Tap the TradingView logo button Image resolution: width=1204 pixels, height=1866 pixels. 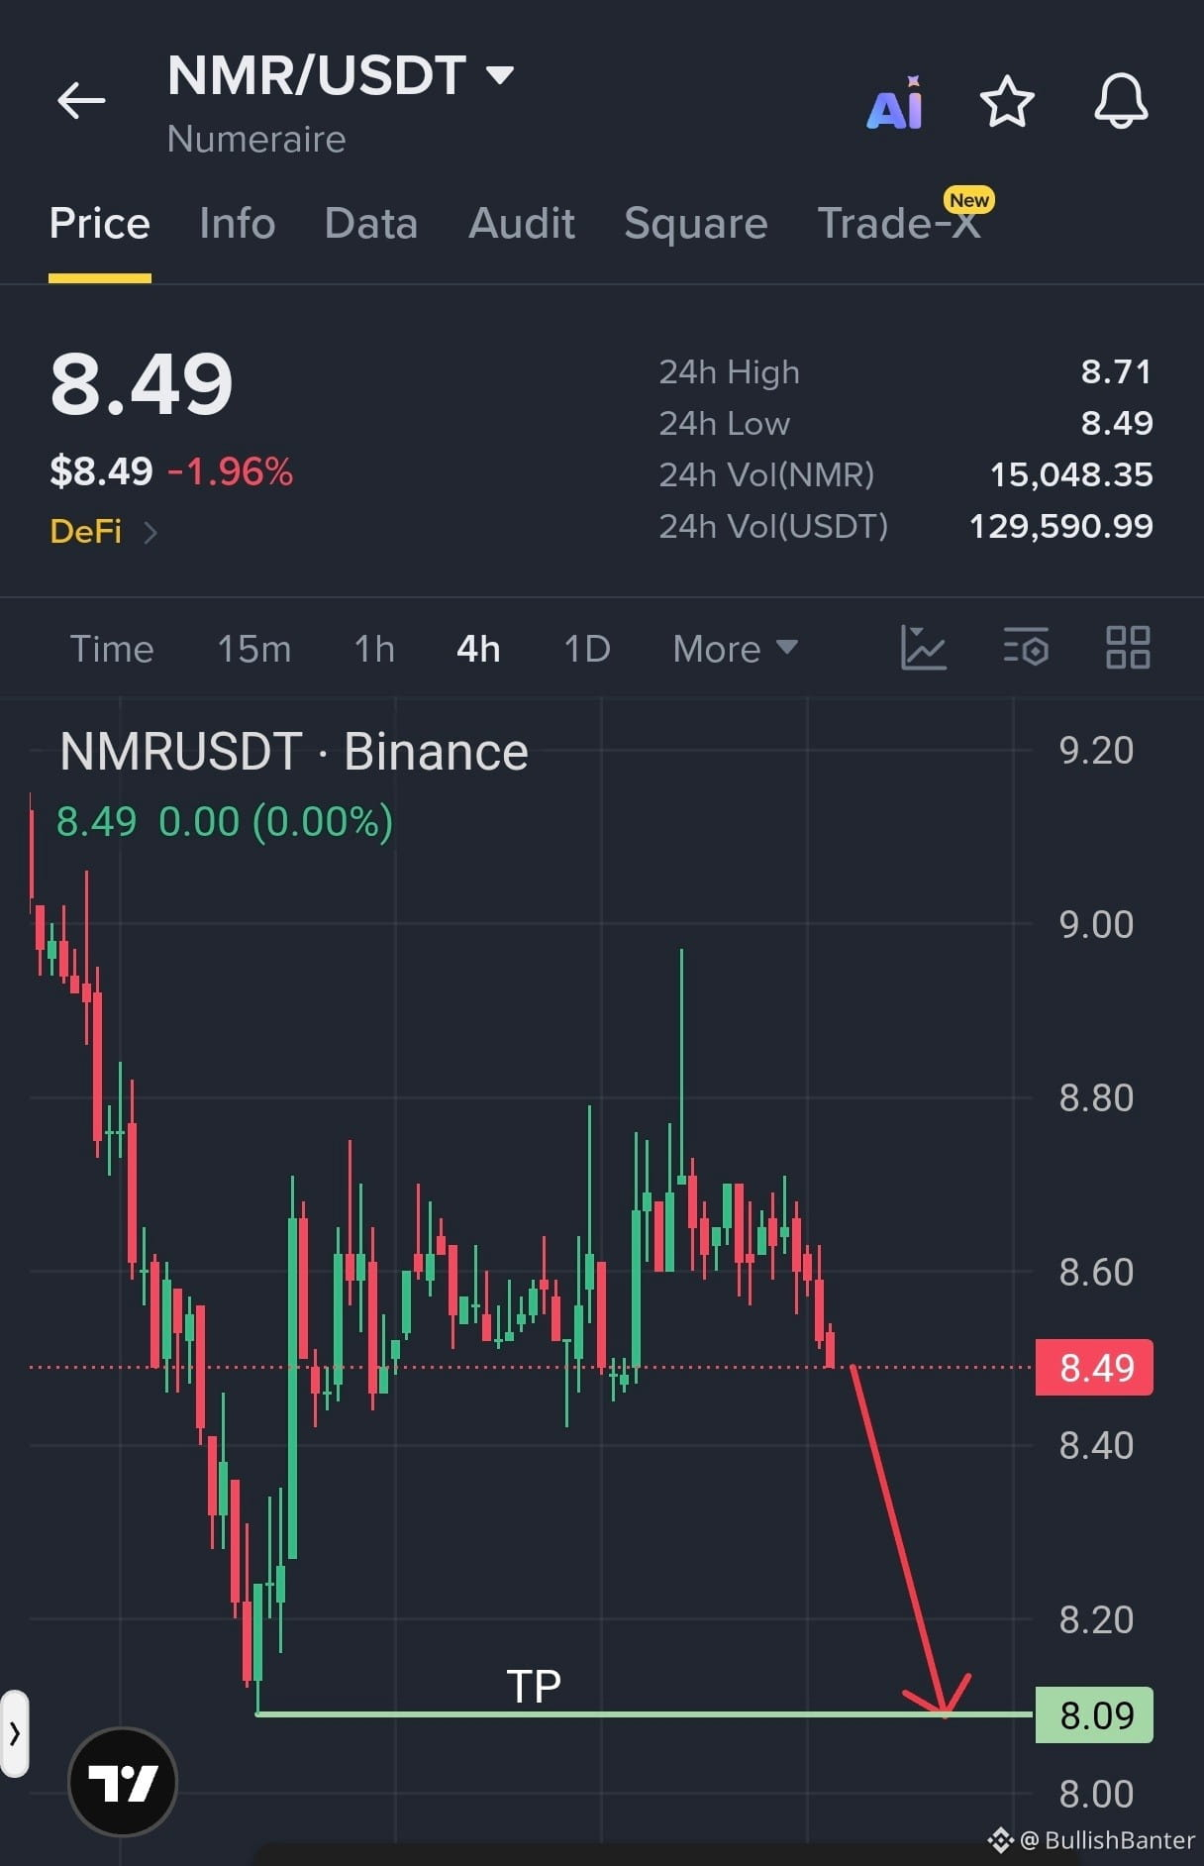(123, 1782)
